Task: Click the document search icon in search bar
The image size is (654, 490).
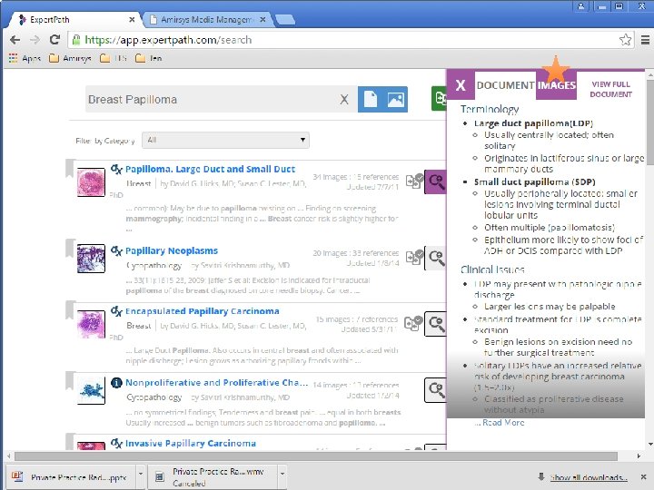Action: pos(370,99)
